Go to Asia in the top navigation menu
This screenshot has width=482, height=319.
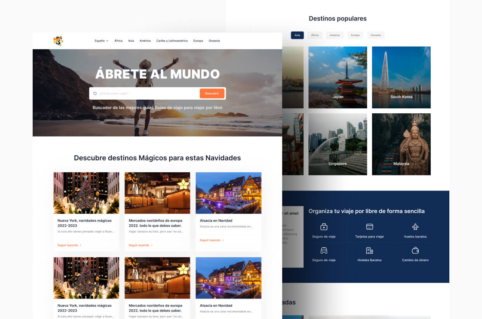pos(131,41)
